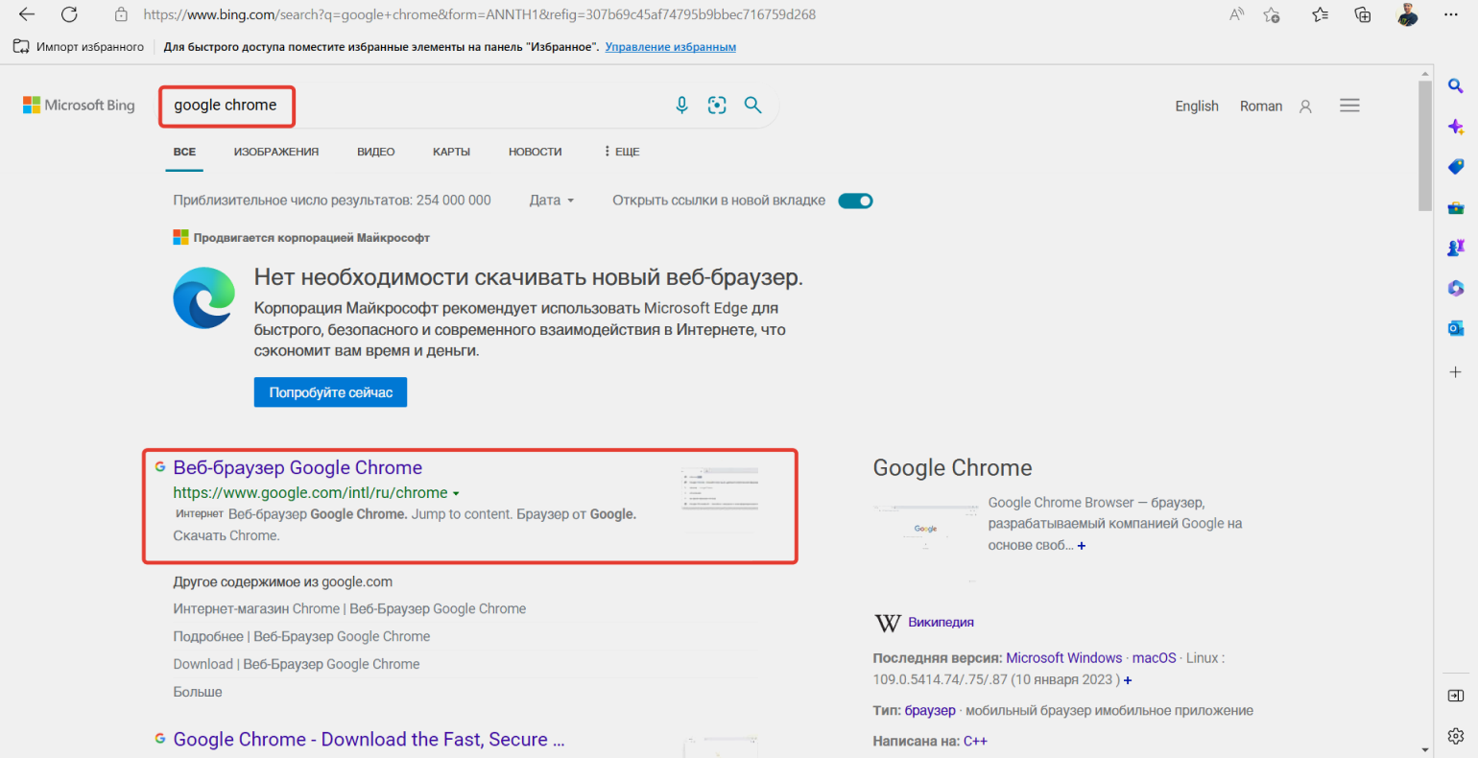This screenshot has width=1478, height=758.
Task: Add this page to favorites via the star-plus icon
Action: click(1273, 14)
